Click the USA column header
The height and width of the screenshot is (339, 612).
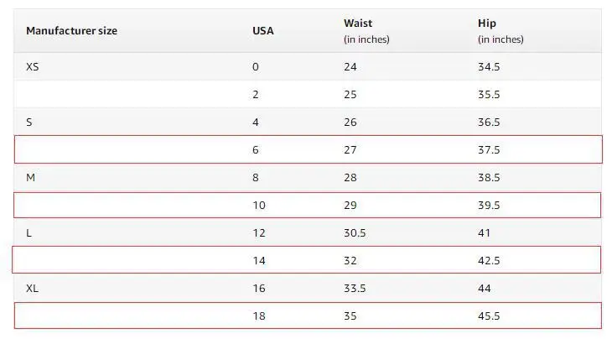(x=263, y=31)
